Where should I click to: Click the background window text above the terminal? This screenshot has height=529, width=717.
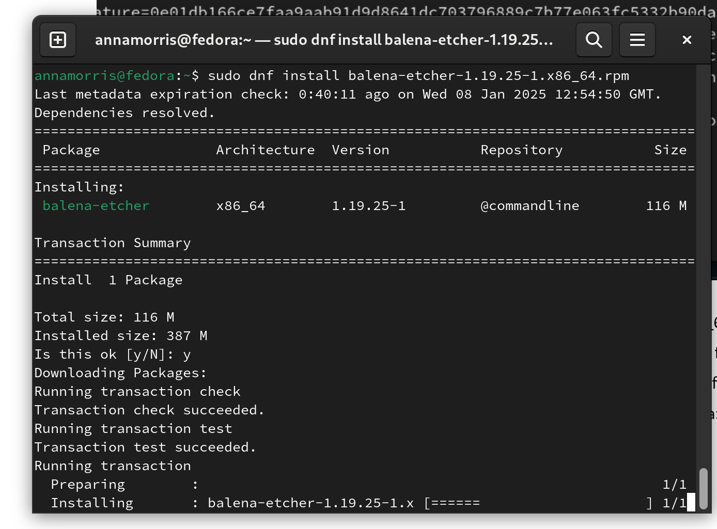[406, 10]
